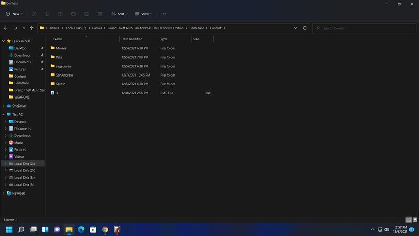The image size is (419, 236).
Task: Select Videos under This PC
Action: (19, 156)
